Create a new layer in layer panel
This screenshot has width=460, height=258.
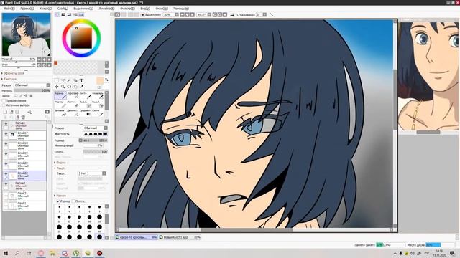(5, 112)
